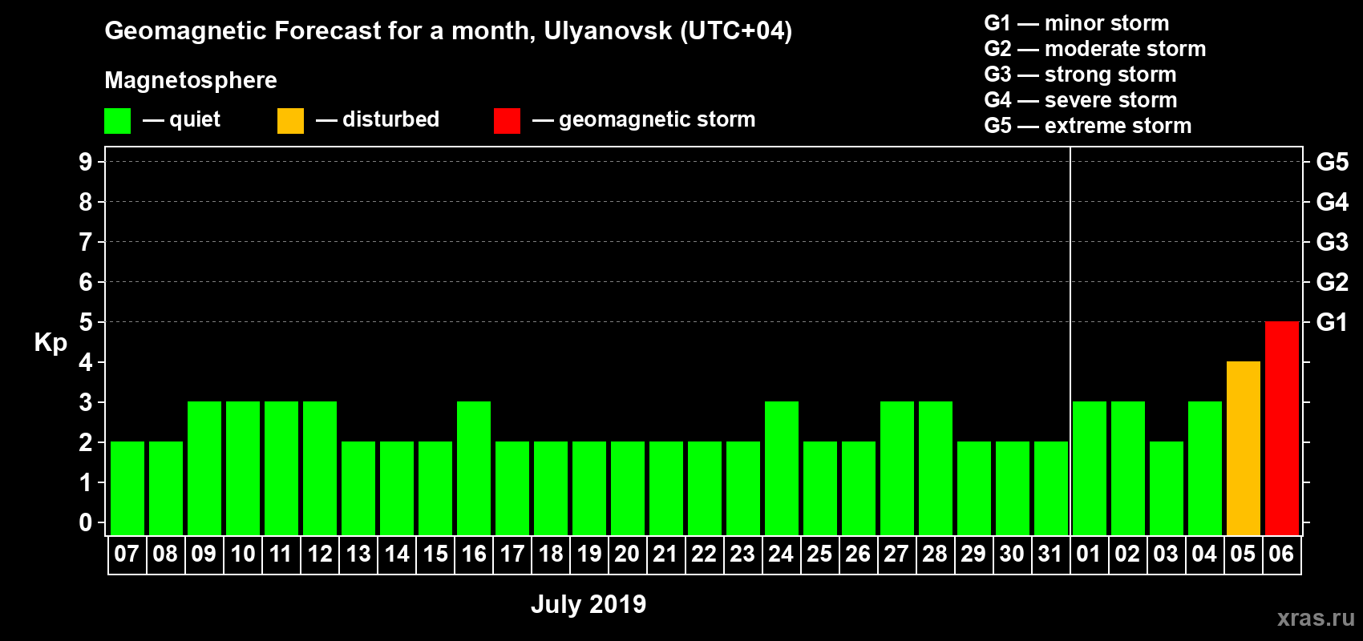Viewport: 1363px width, 641px height.
Task: Click the Kp value 5 axis tick label
Action: 86,322
